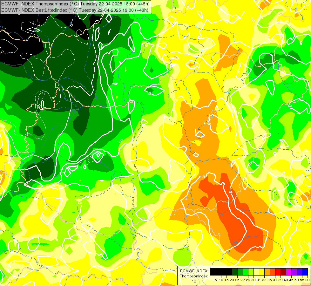Click the legend scale value '40'
Image resolution: width=311 pixels, height=286 pixels.
(286, 280)
